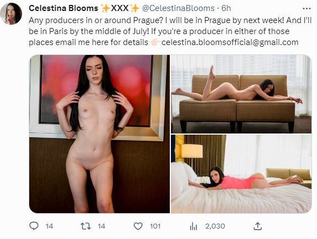
Task: Retweet the post using the arrows icon
Action: point(85,226)
